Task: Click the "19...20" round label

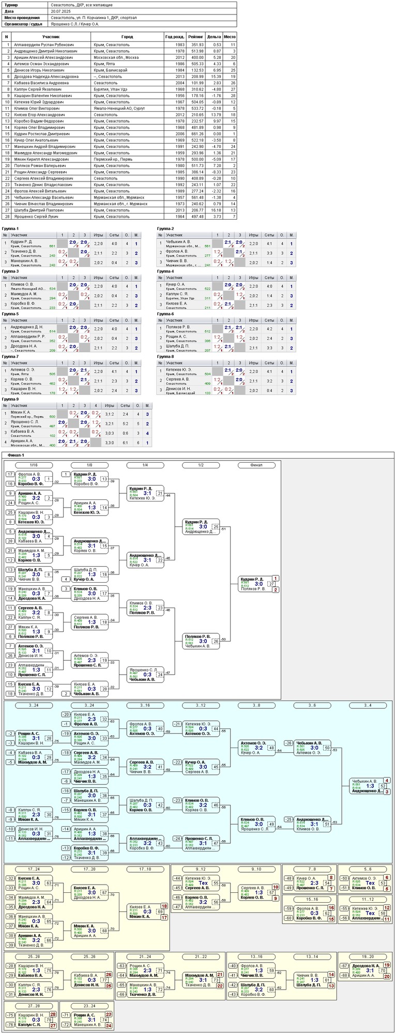Action: (368, 957)
